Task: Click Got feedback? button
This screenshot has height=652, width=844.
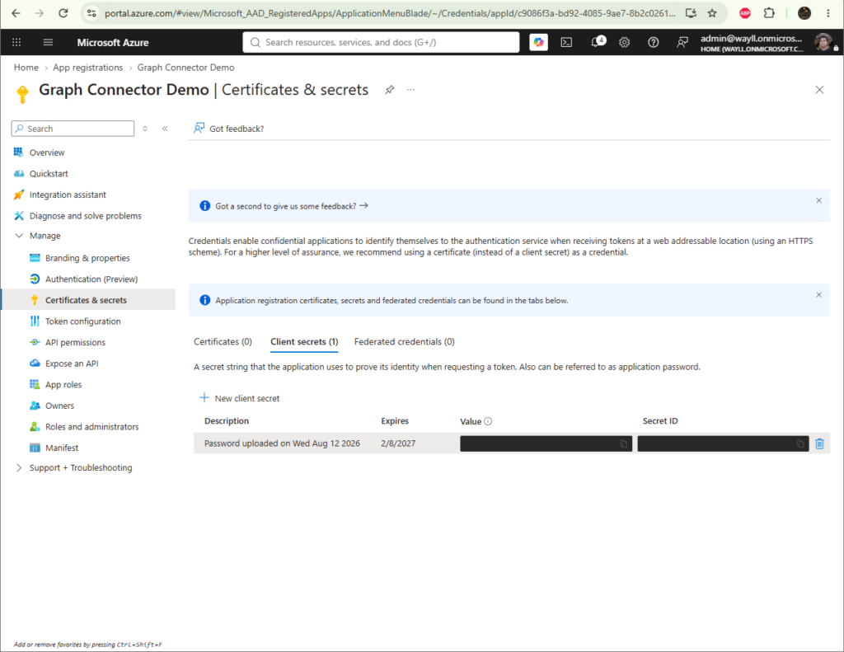Action: pyautogui.click(x=229, y=129)
